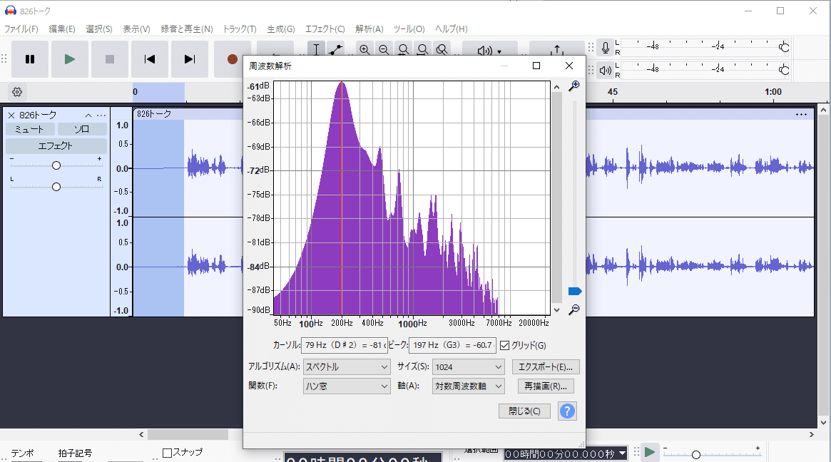
Task: Click the Fit Selection zoom icon
Action: click(x=403, y=50)
